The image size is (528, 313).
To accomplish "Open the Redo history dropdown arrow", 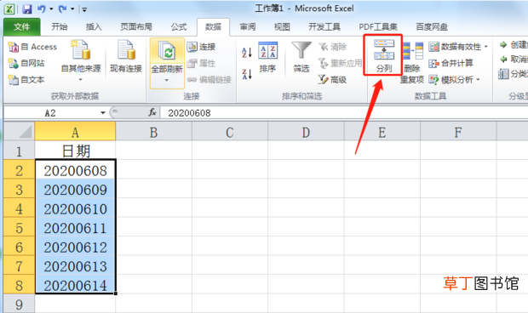I will tap(72, 9).
